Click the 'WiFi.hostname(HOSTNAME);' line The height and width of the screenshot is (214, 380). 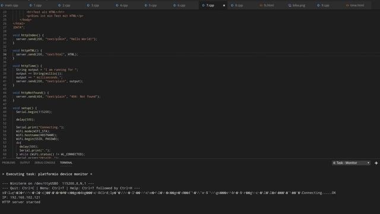click(37, 135)
